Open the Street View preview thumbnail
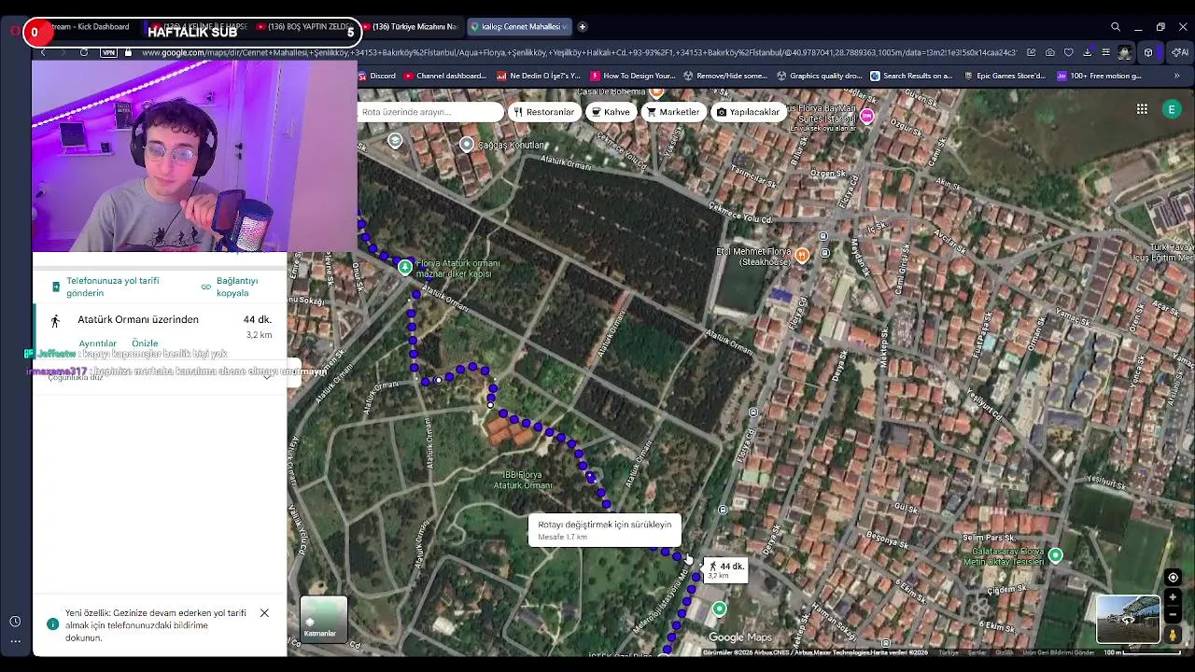The image size is (1195, 672). (x=1128, y=620)
